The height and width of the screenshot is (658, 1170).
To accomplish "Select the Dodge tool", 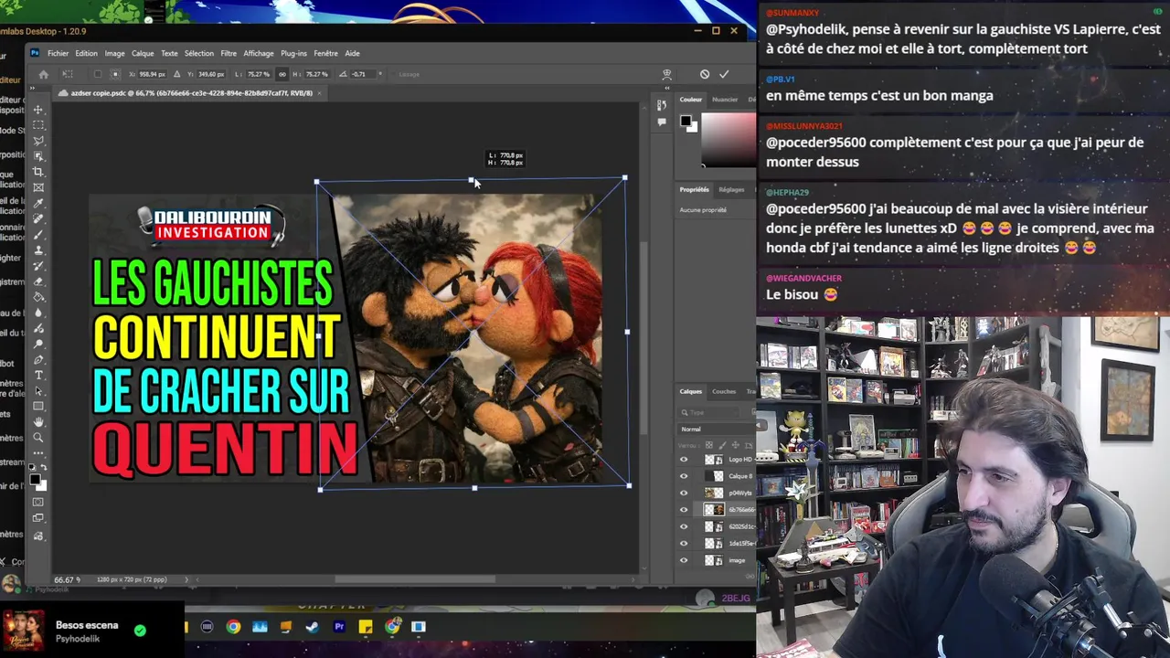I will 37,344.
